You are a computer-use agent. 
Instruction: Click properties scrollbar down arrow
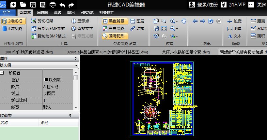(x=76, y=108)
